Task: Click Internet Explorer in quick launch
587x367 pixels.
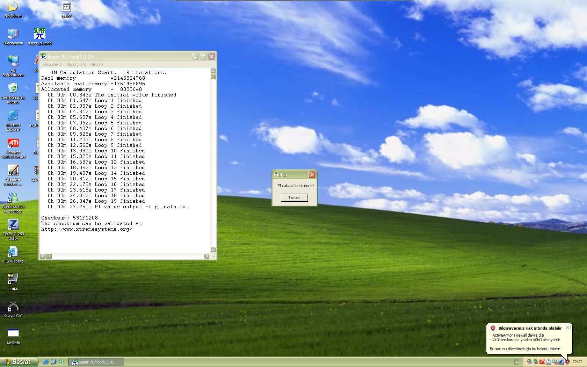Action: [46, 362]
